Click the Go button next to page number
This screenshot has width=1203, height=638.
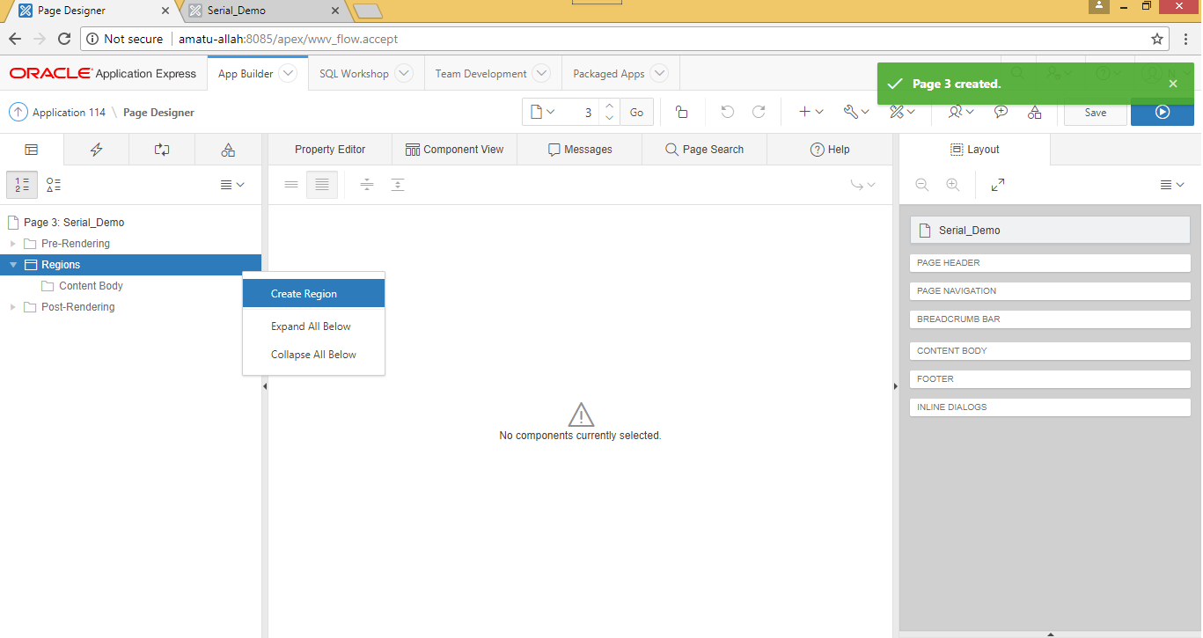[635, 112]
